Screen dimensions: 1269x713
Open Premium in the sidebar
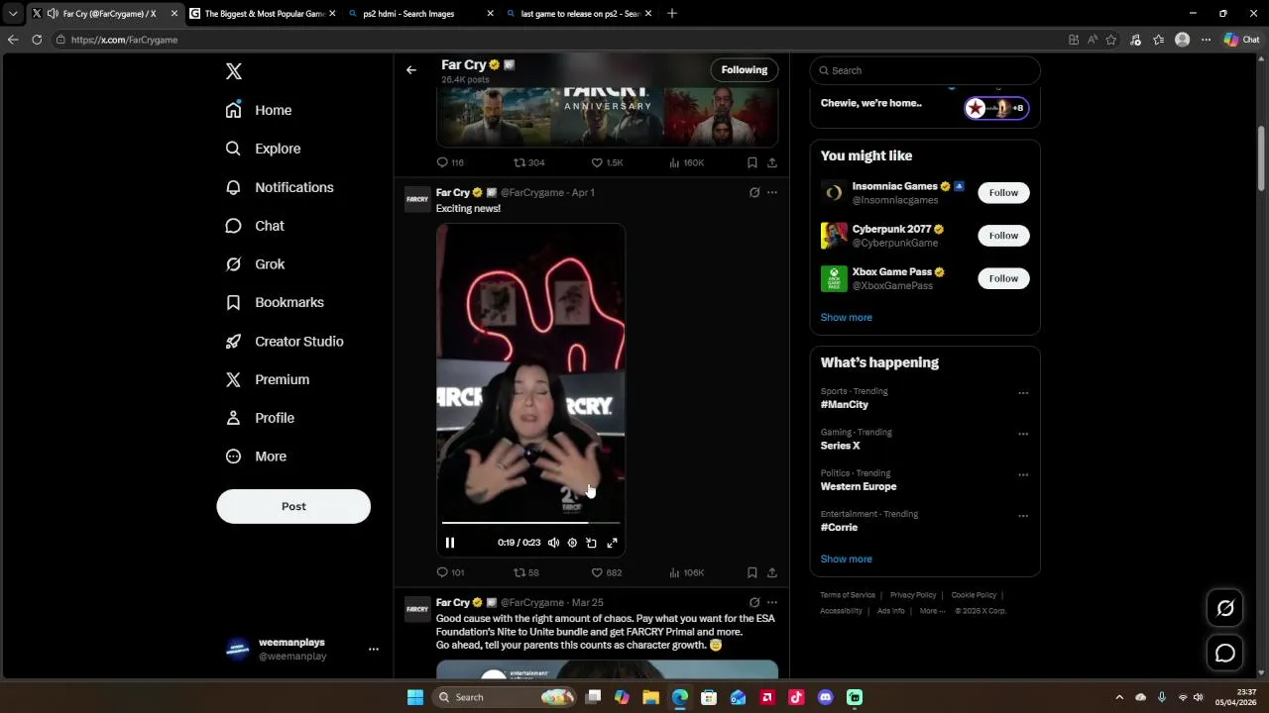268,379
